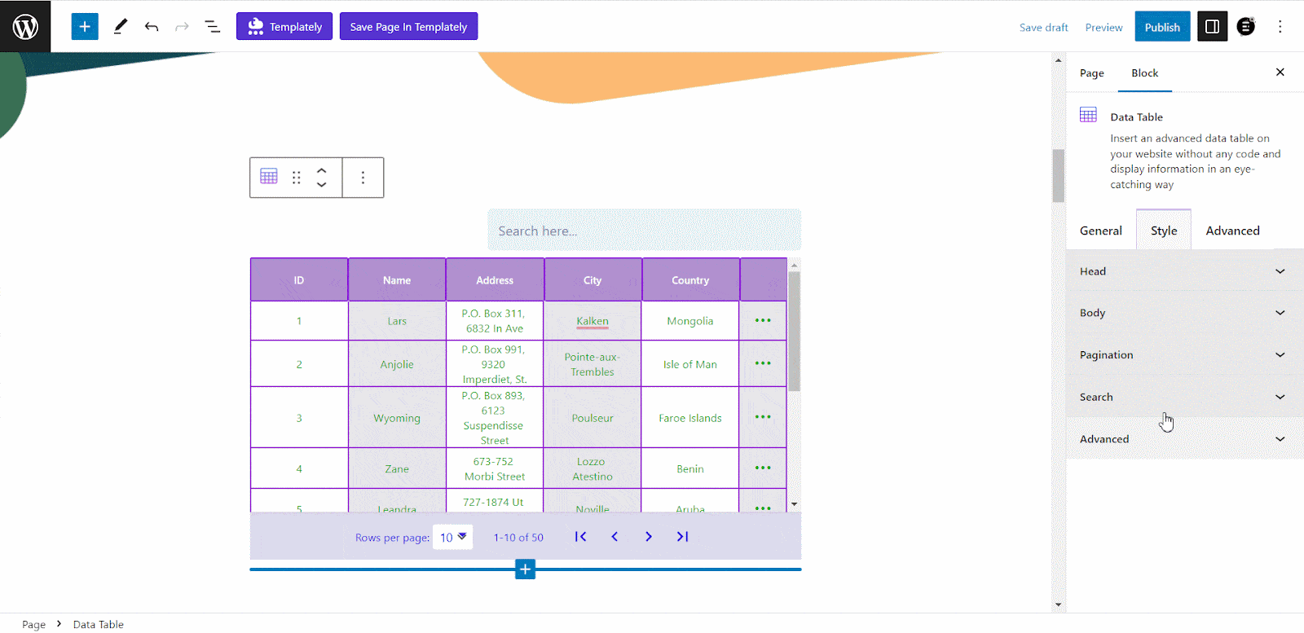Click the Save draft link
Screen dimensions: 1304x633
point(1043,27)
